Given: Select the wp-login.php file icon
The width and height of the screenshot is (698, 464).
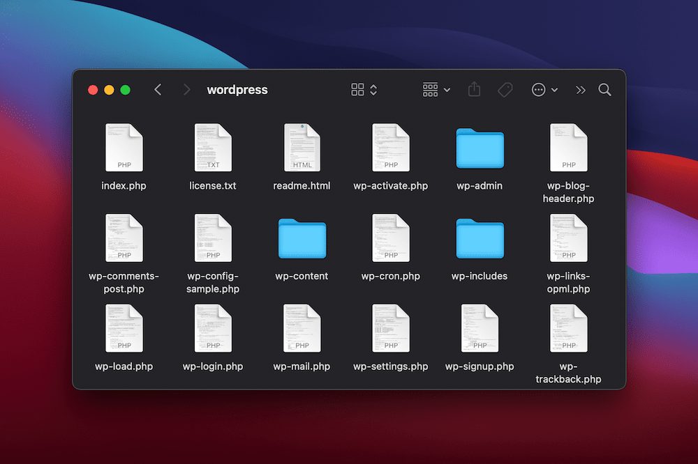Looking at the screenshot, I should [213, 328].
